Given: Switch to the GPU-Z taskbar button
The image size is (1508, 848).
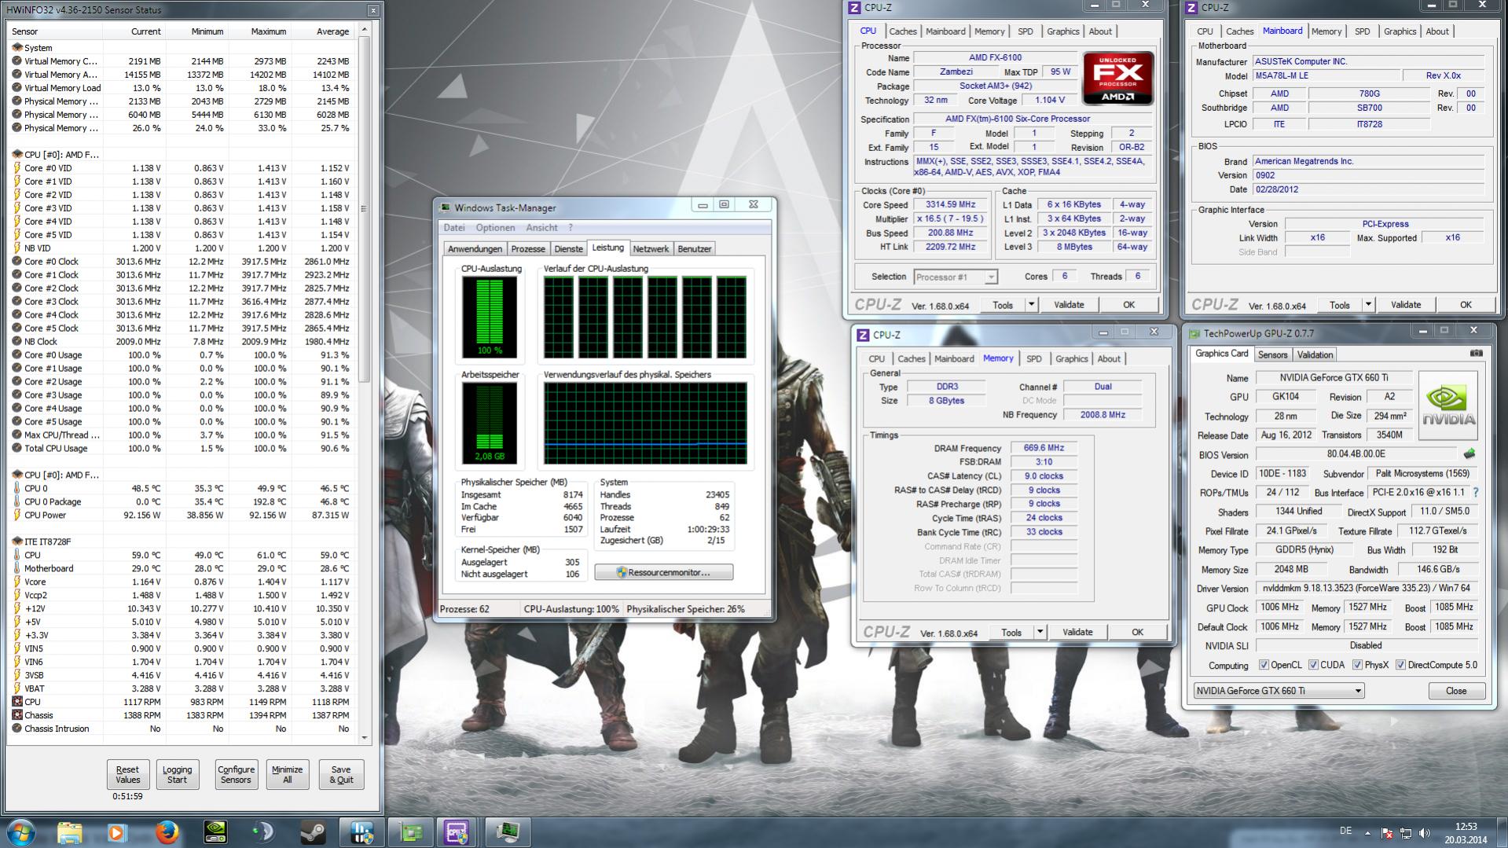Looking at the screenshot, I should coord(410,832).
